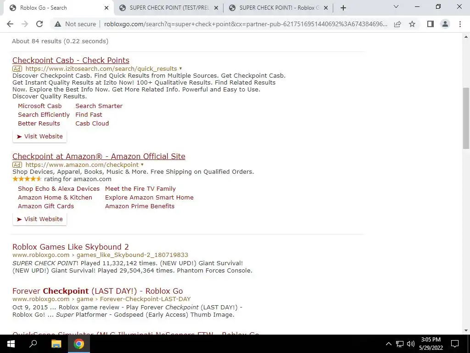This screenshot has height=353, width=470.
Task: Open network status in system tray
Action: click(x=400, y=344)
